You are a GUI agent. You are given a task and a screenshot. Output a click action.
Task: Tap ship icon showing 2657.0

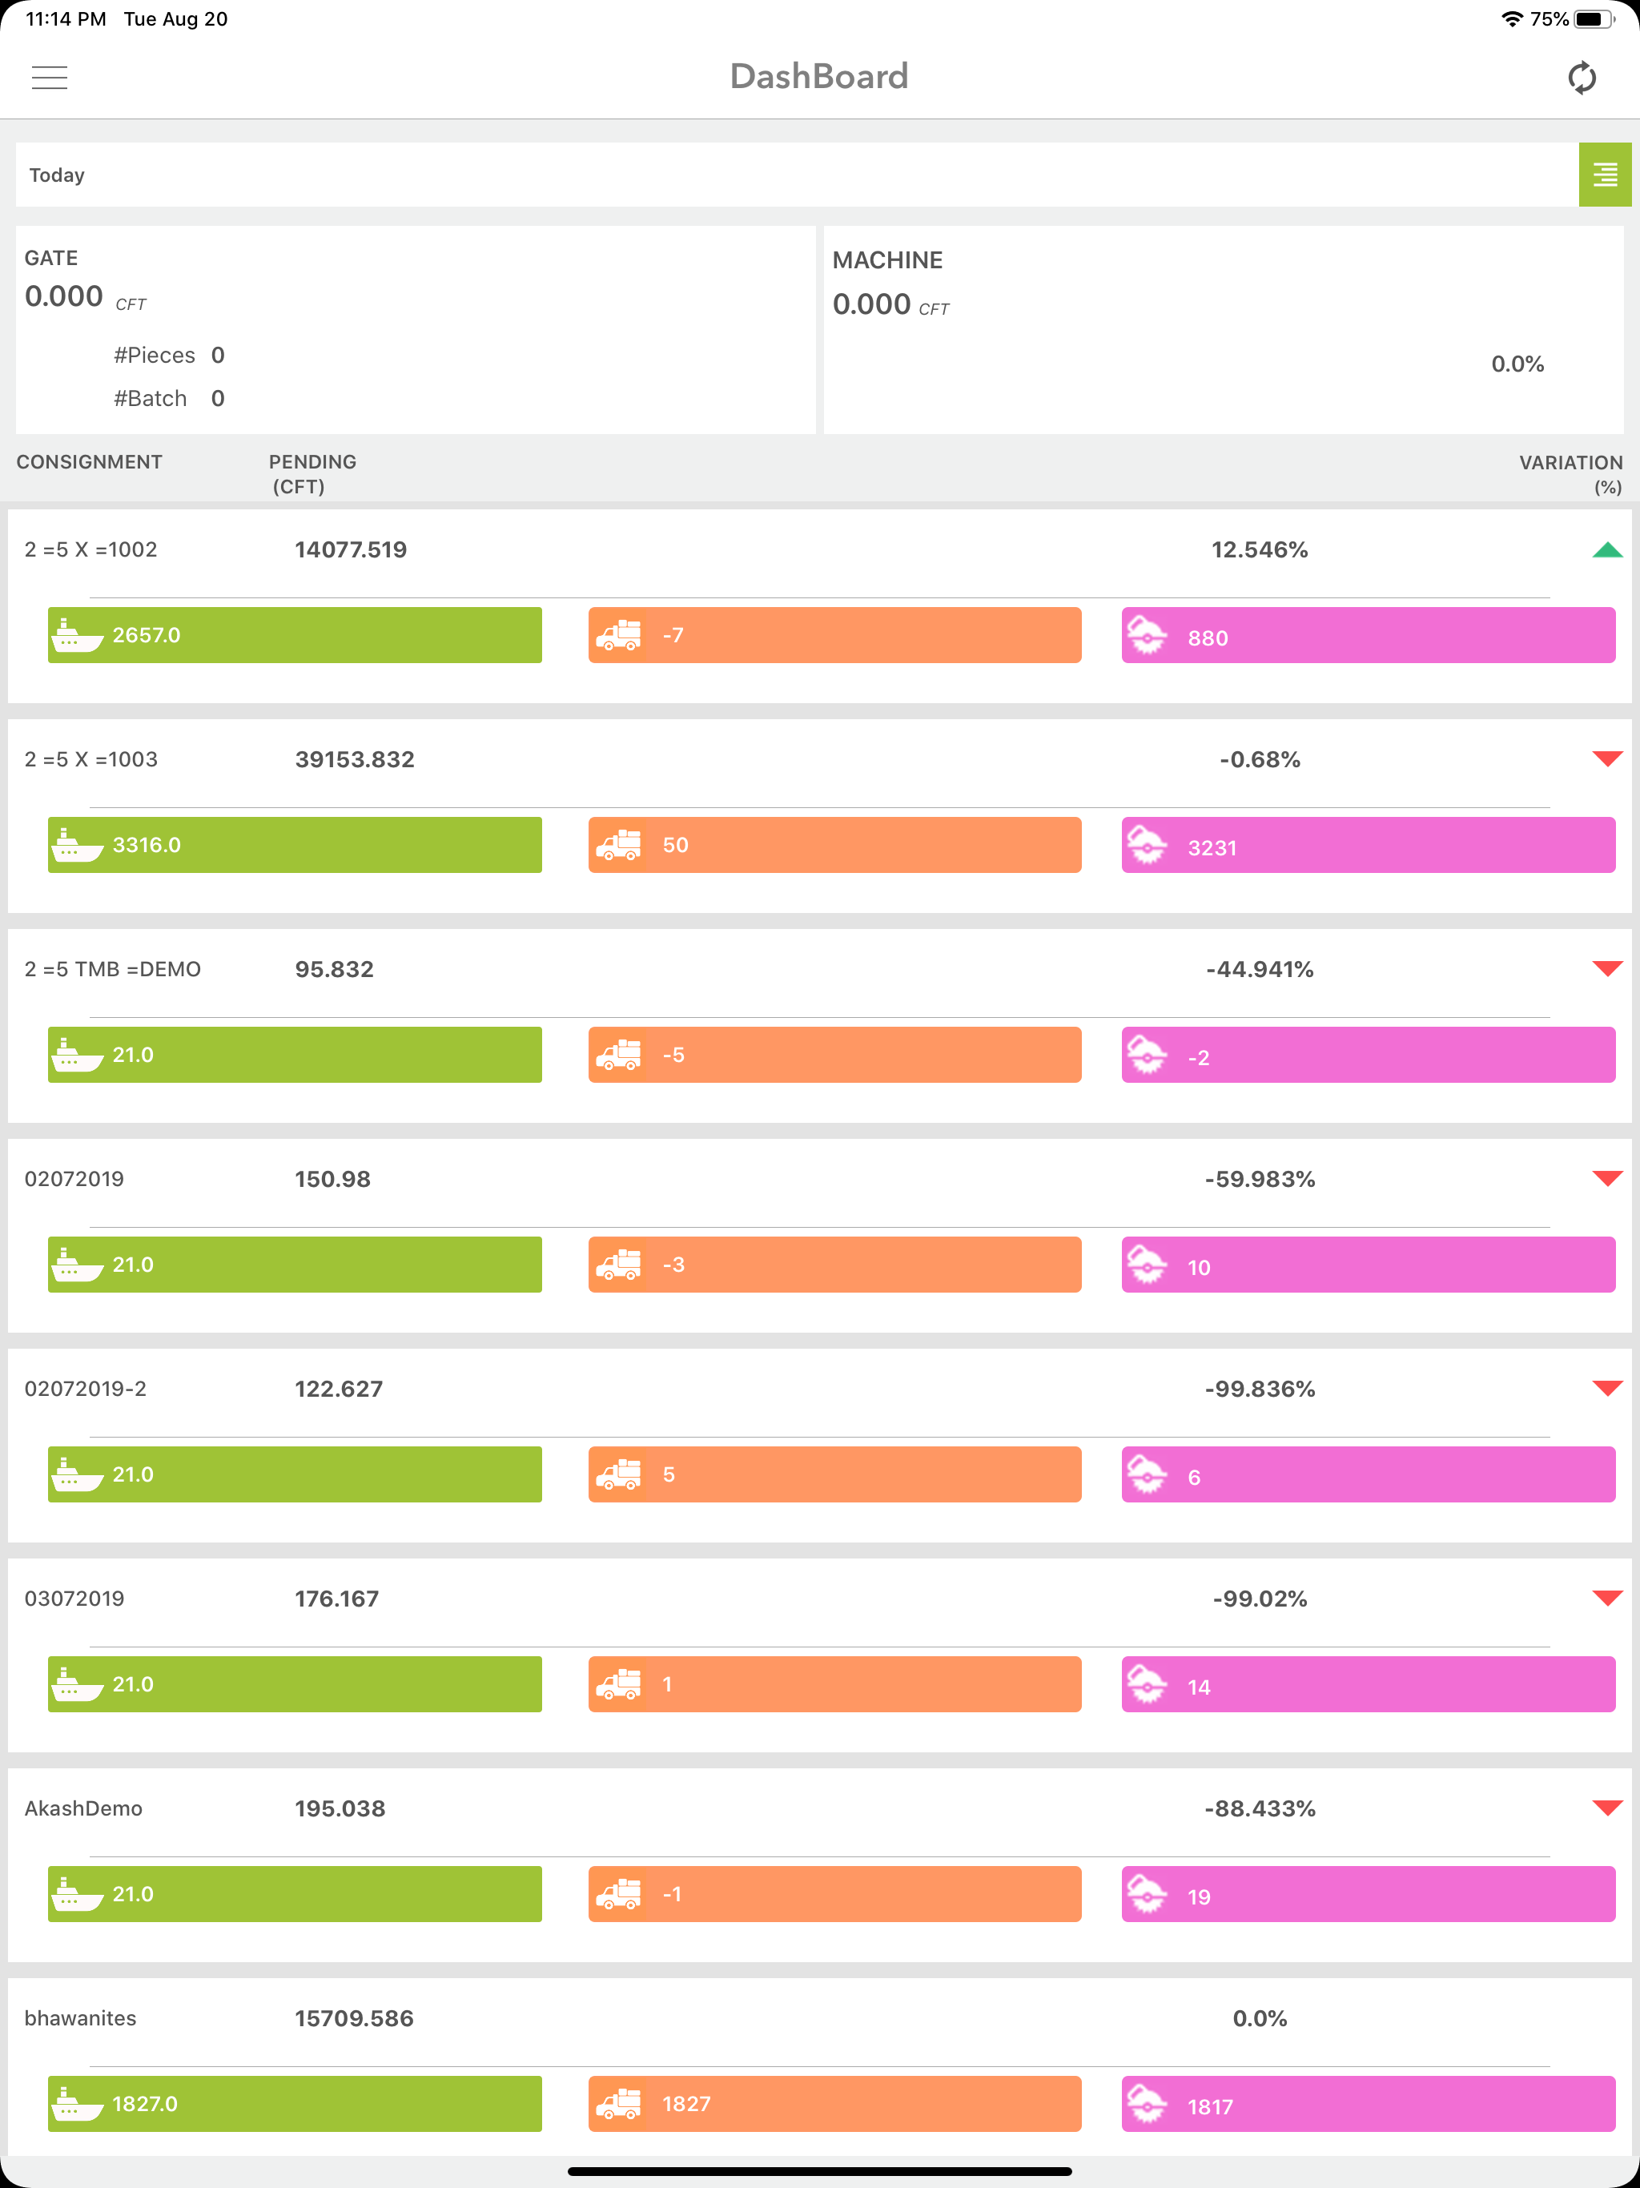click(x=76, y=635)
